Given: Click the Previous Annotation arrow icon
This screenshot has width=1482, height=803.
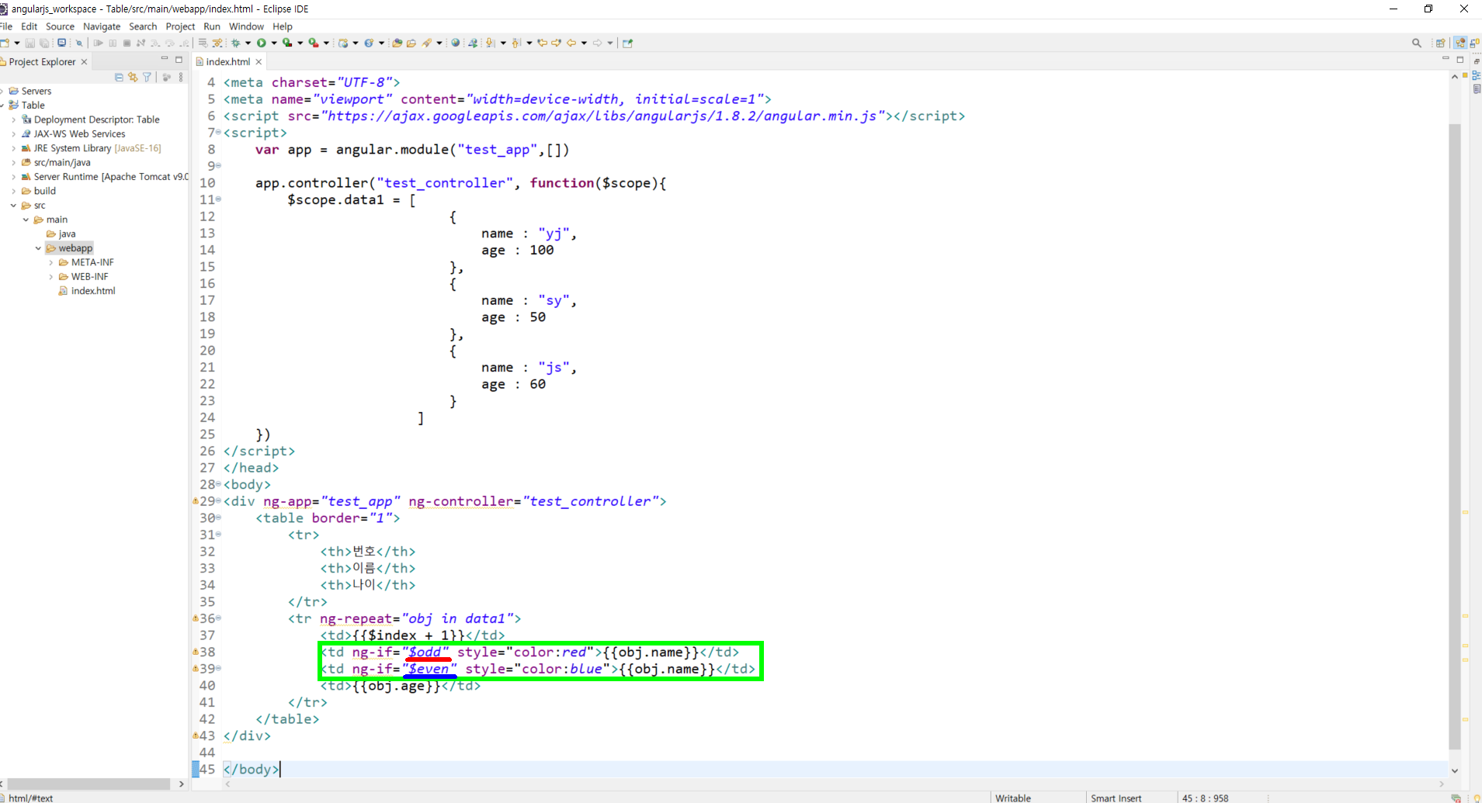Looking at the screenshot, I should coord(515,43).
